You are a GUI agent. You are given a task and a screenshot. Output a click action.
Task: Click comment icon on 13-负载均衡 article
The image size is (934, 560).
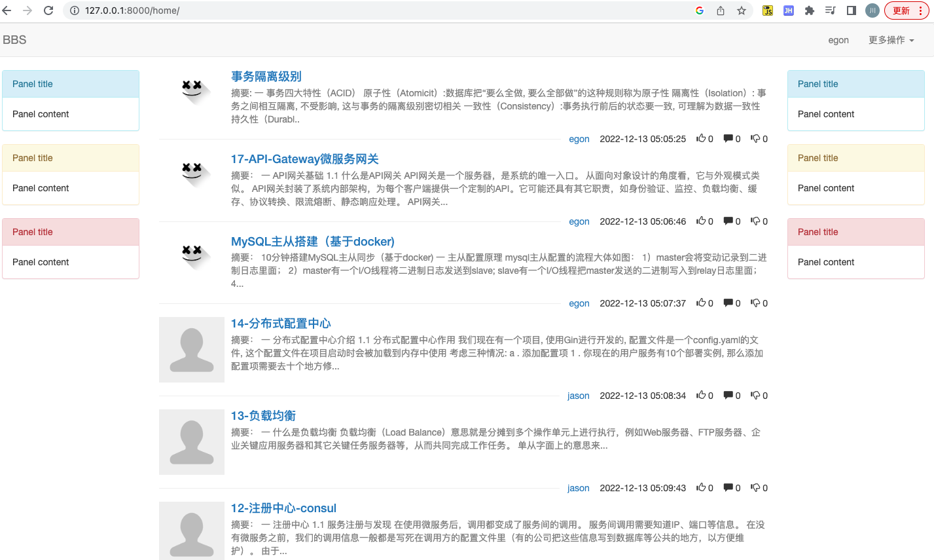(x=728, y=488)
